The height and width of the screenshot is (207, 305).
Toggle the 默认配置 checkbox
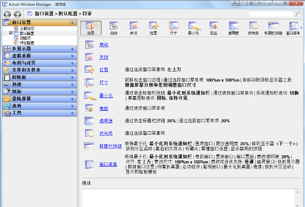pos(11,33)
